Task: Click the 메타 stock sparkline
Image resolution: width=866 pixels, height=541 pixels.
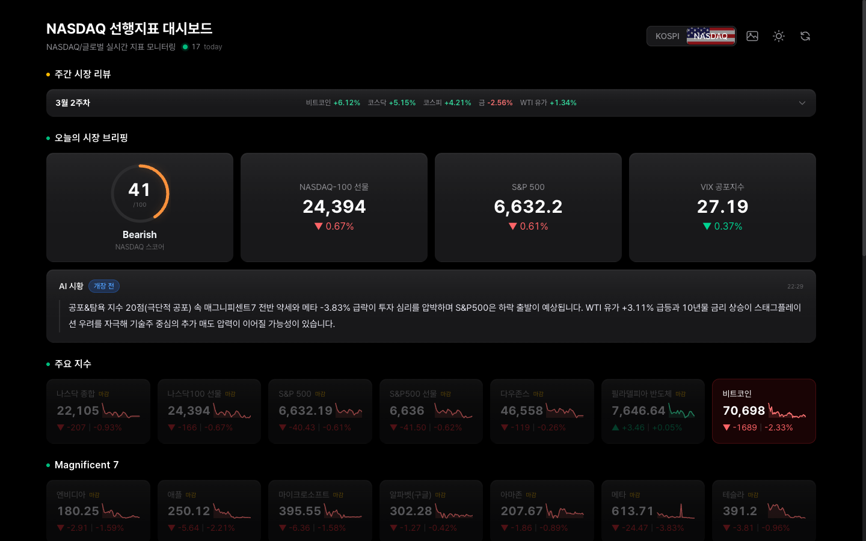Action: [675, 512]
